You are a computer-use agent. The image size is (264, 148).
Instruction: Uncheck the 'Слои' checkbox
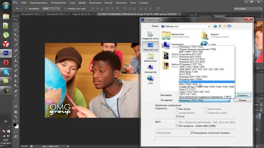tap(177, 116)
